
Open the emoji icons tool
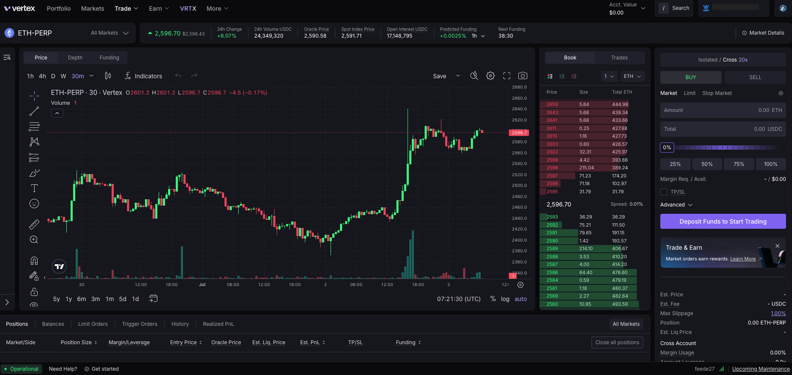point(34,204)
